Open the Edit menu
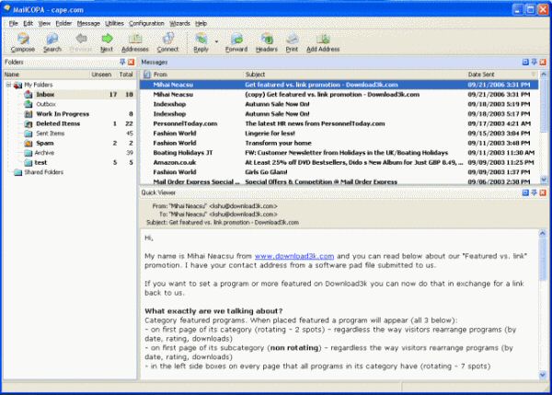Screen dimensions: 552x395 click(29, 23)
